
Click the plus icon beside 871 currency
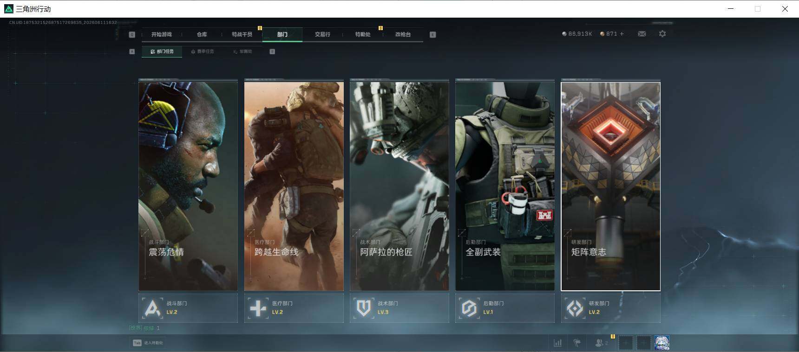(x=622, y=34)
